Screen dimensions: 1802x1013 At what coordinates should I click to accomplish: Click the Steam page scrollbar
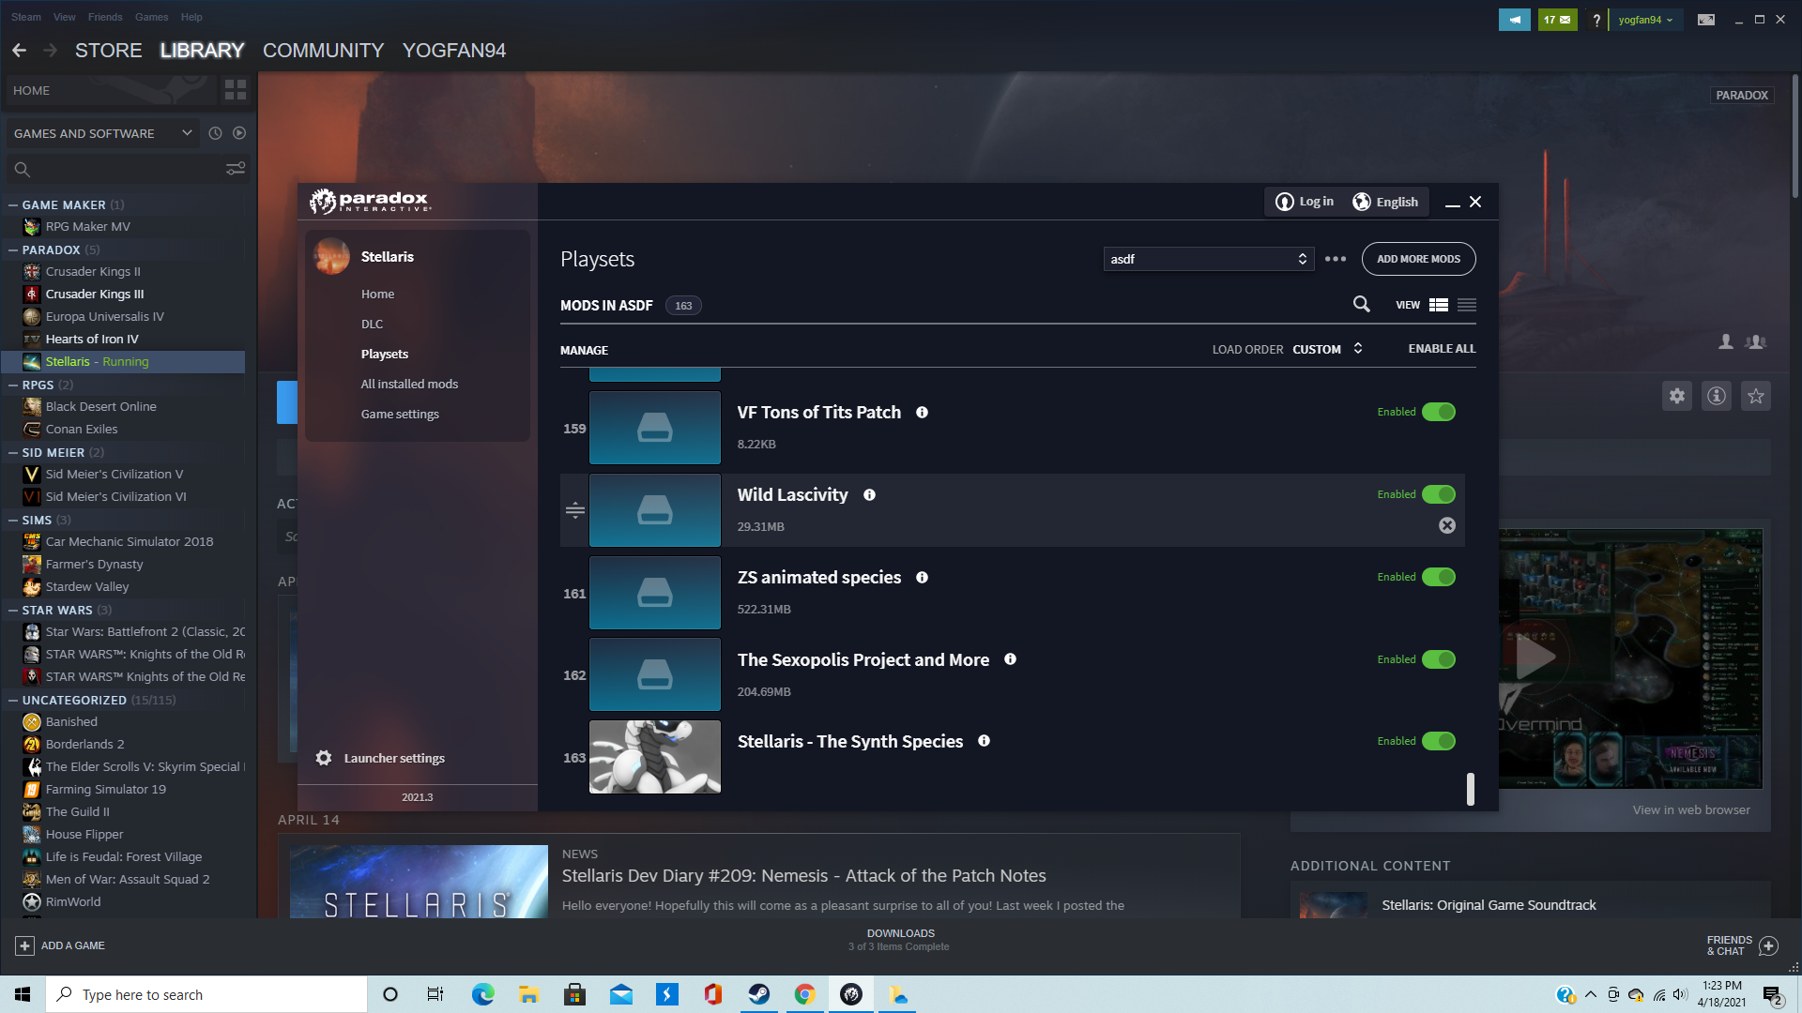click(x=1795, y=136)
